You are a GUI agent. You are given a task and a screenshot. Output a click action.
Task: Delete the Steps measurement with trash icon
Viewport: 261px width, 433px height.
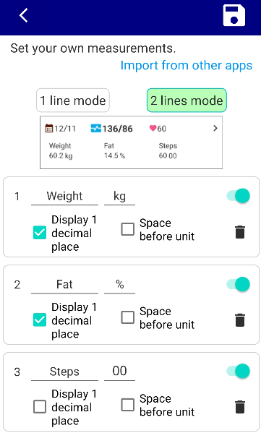240,407
